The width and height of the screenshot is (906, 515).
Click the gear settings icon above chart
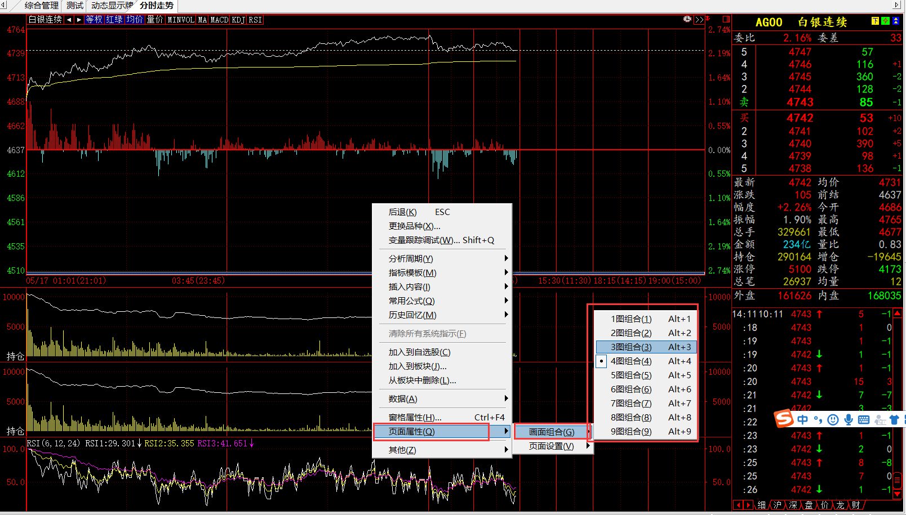pyautogui.click(x=687, y=19)
